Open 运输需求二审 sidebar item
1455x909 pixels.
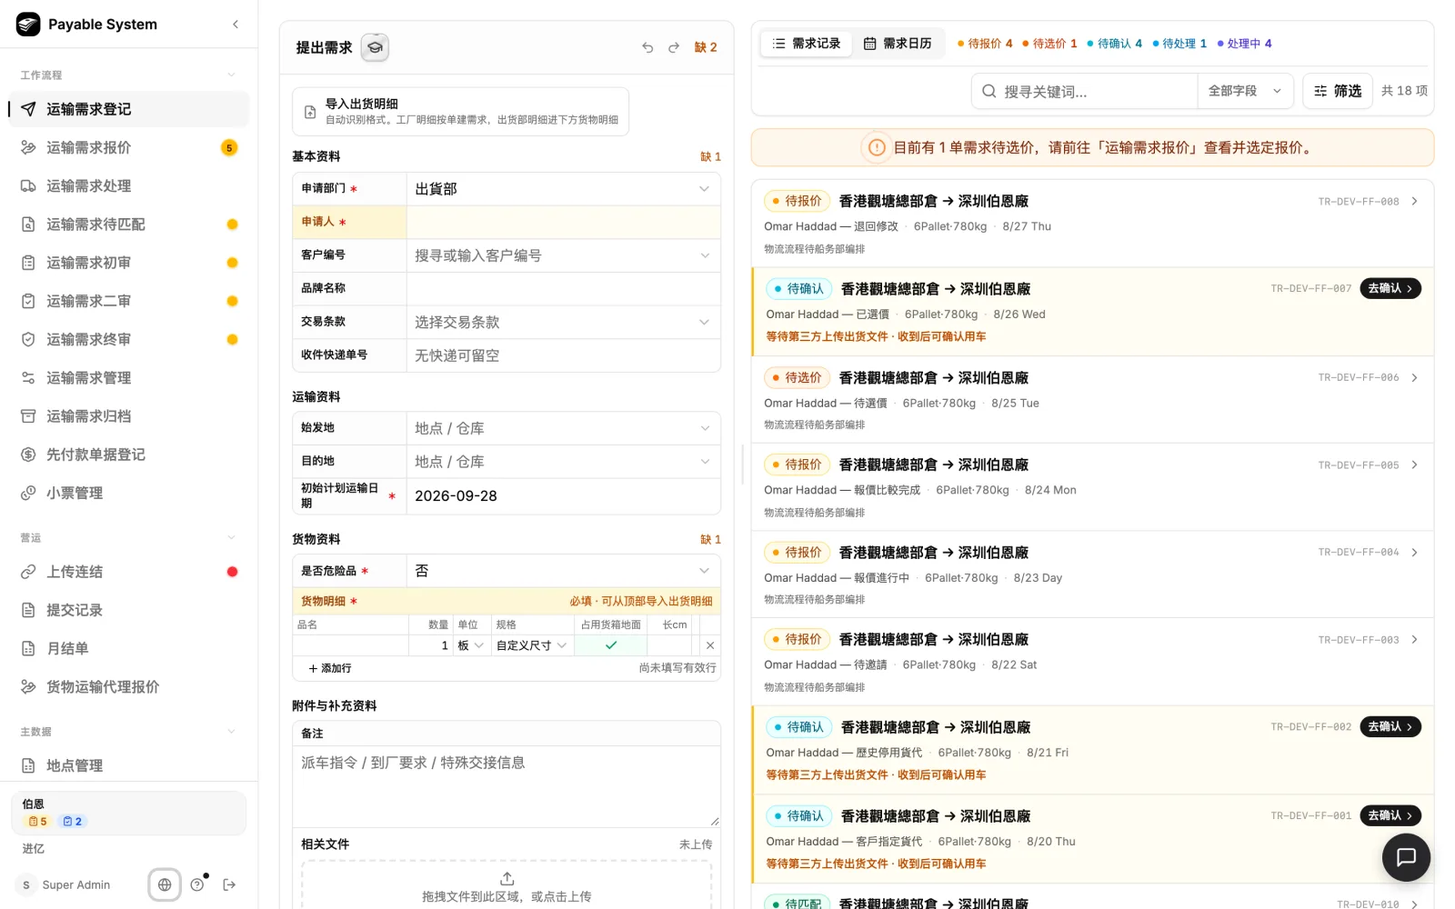128,301
